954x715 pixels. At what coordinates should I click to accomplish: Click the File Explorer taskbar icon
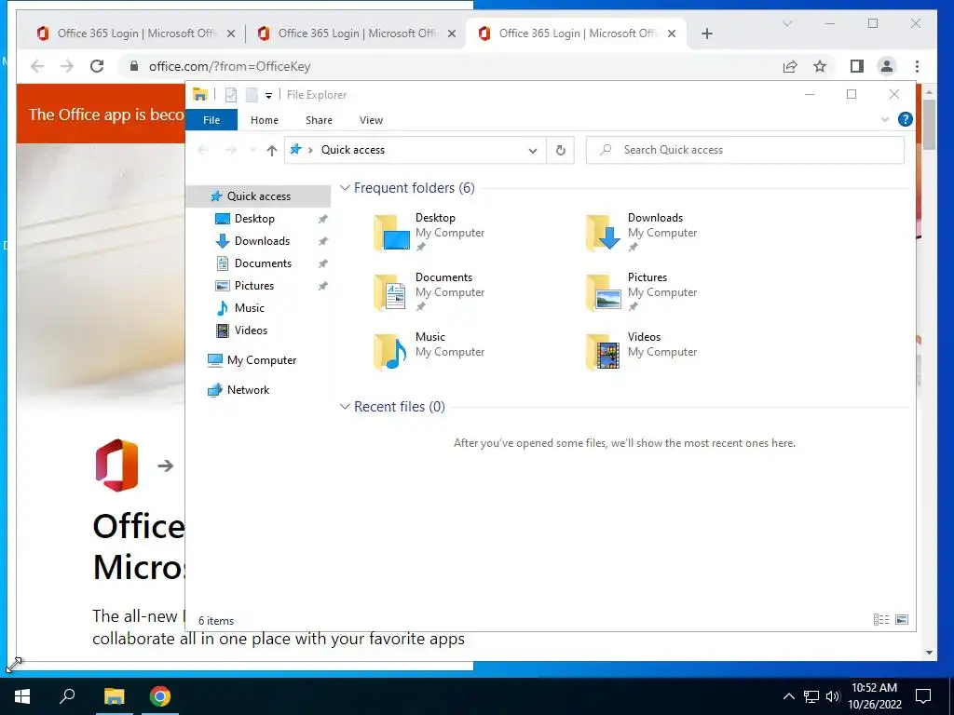pos(114,696)
